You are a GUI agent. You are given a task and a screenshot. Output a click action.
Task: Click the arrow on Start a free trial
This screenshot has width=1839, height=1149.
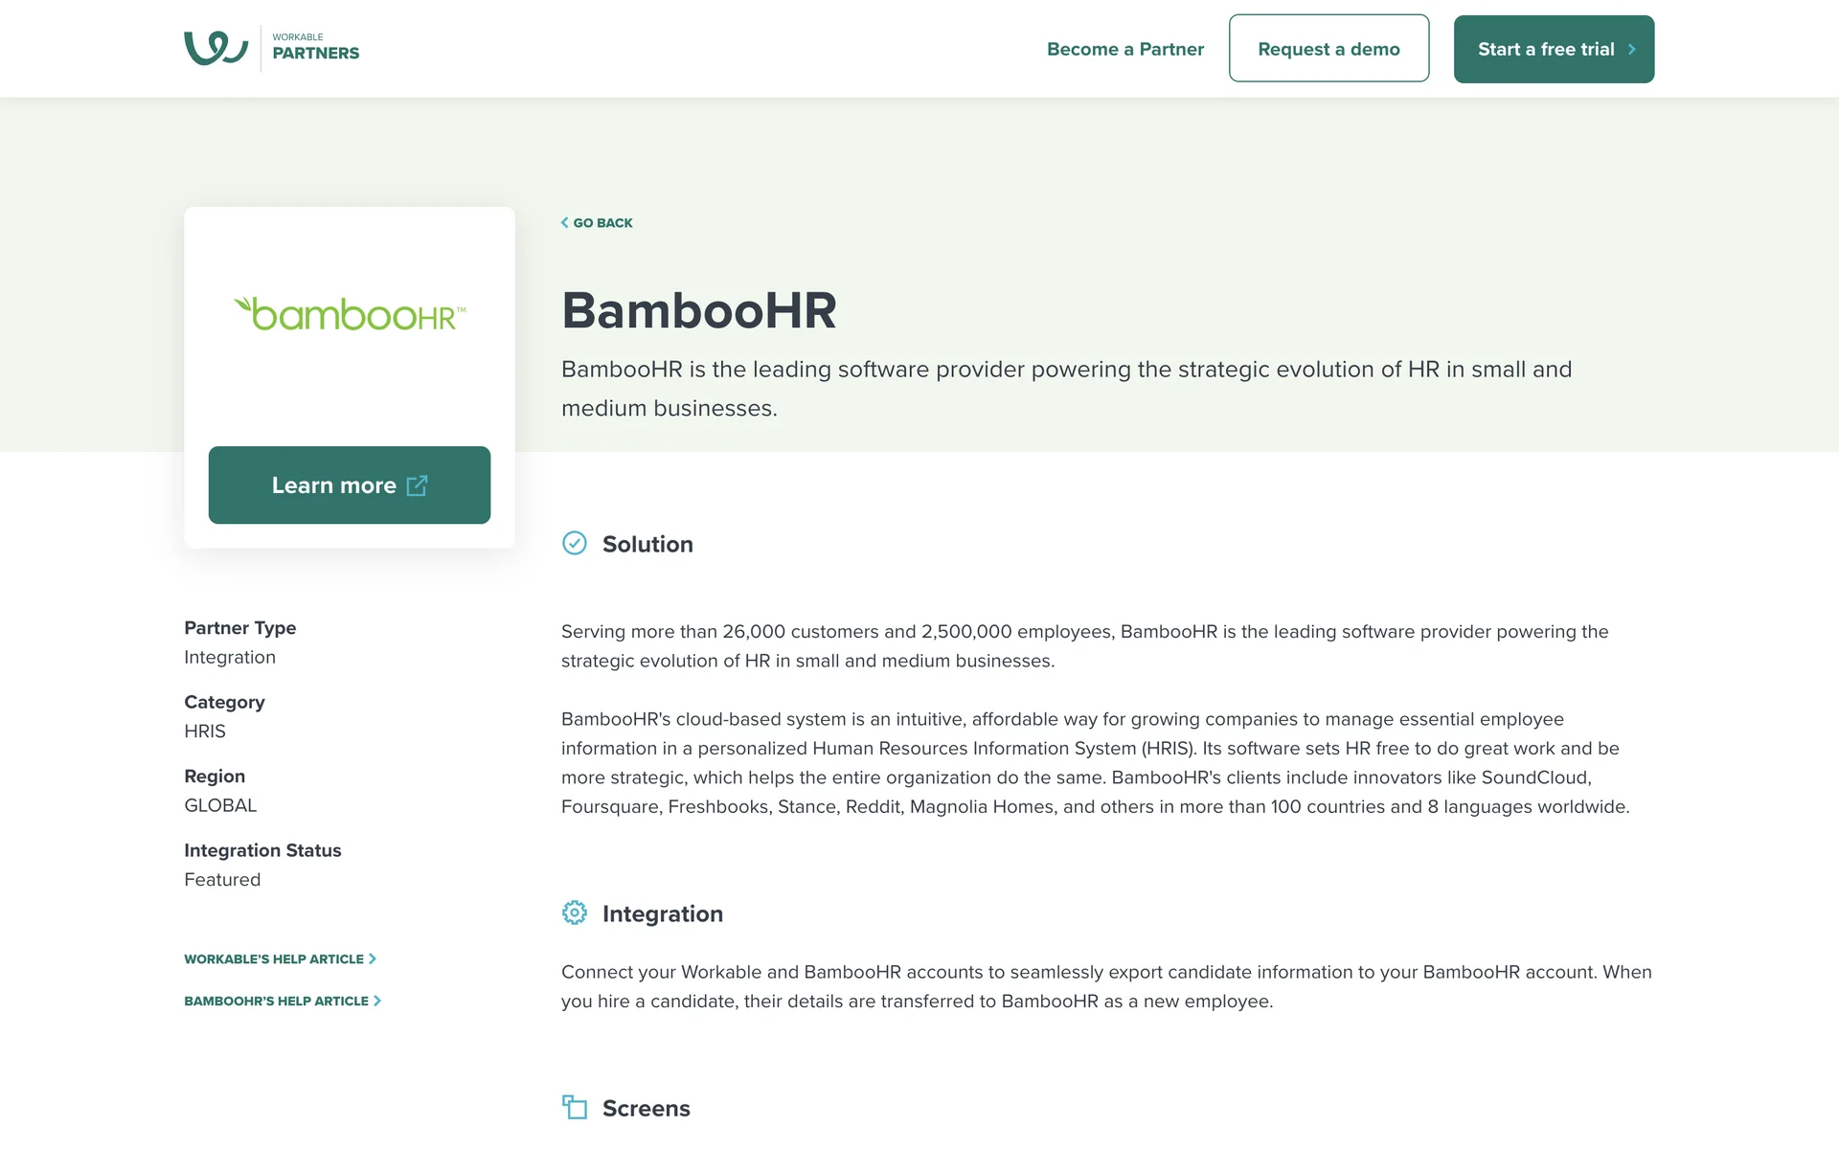(1632, 49)
